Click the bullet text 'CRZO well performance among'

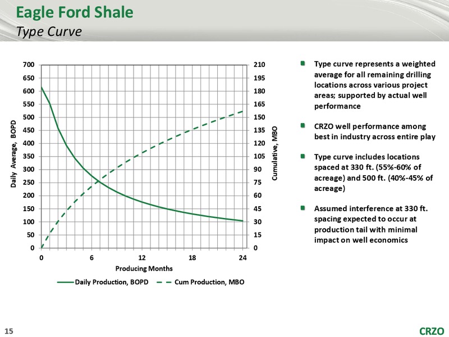(370, 126)
